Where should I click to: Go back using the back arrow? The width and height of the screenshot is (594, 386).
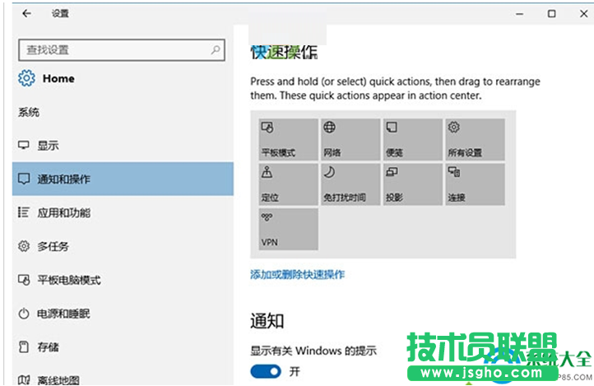pos(27,14)
